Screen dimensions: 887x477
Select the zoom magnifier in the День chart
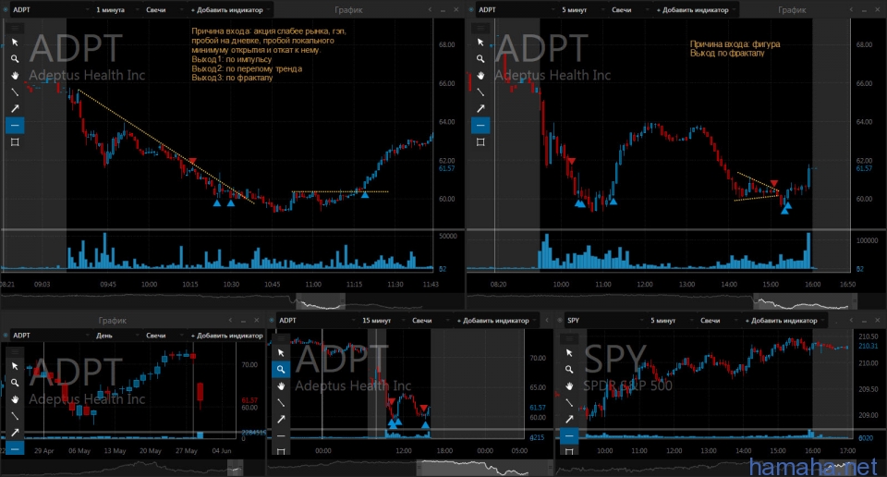[x=15, y=383]
